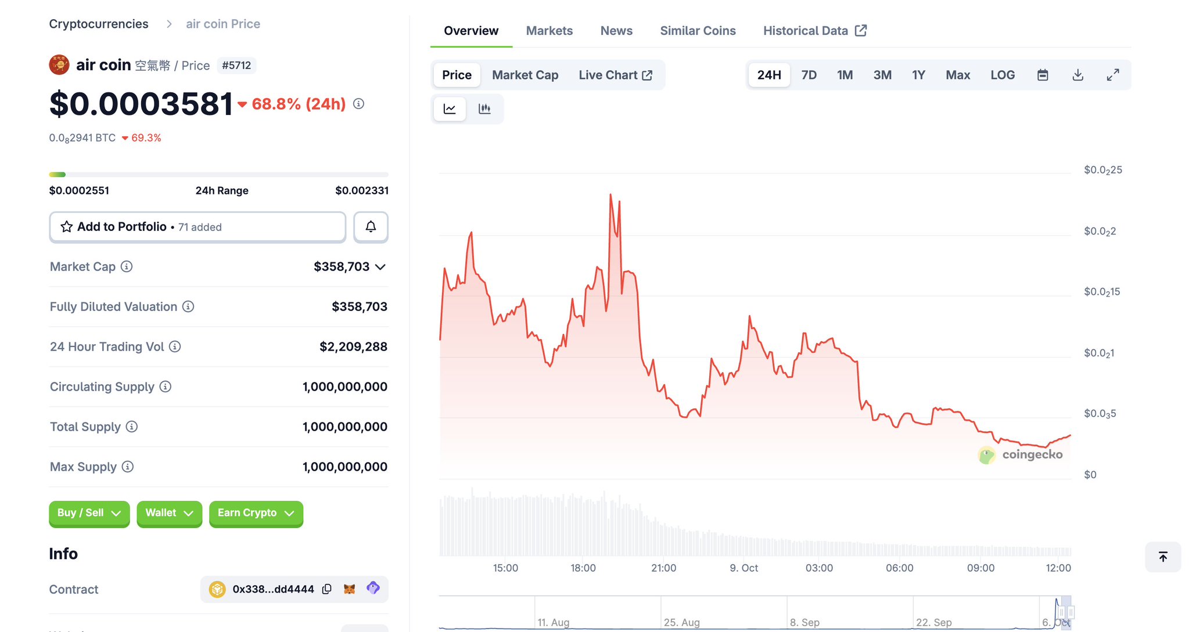Open the Similar Coins tab

[x=698, y=31]
